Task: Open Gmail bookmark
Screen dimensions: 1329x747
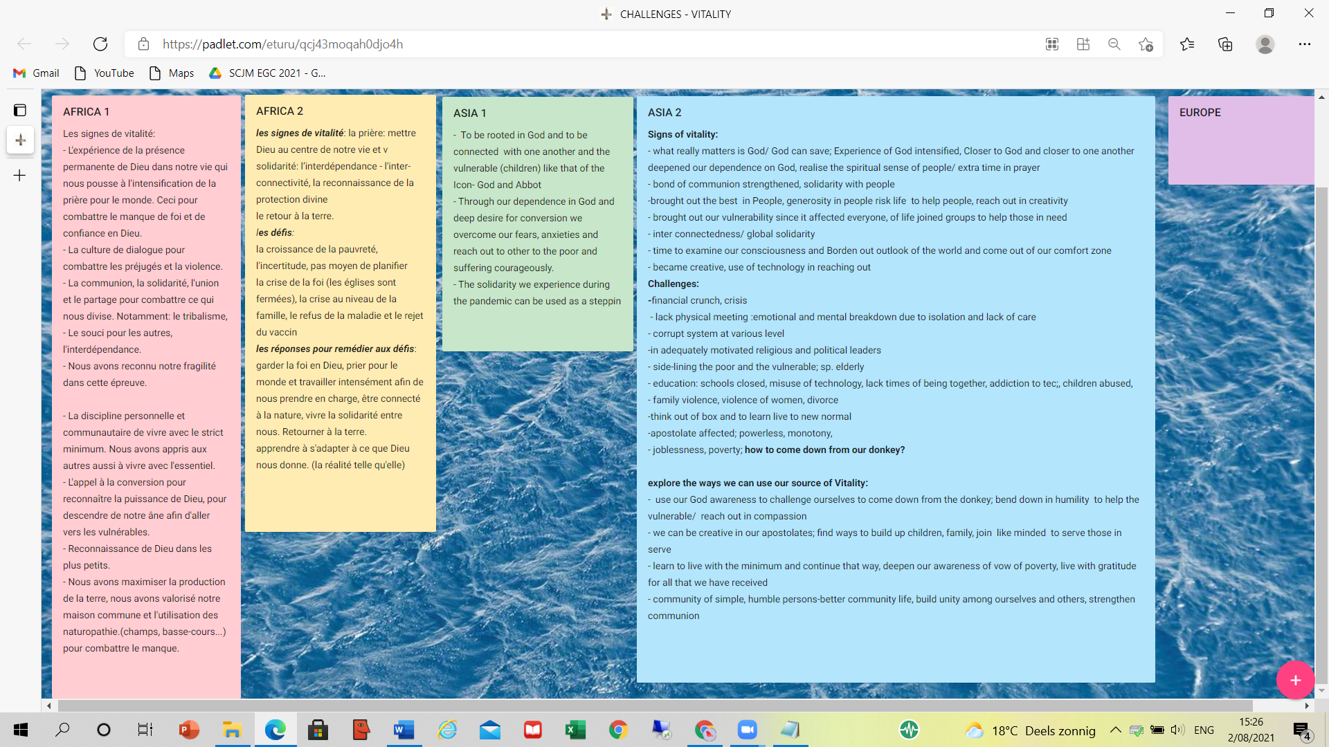Action: (x=37, y=73)
